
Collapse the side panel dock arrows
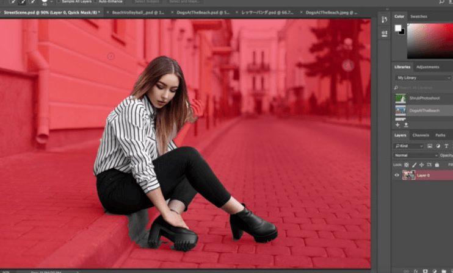(388, 9)
